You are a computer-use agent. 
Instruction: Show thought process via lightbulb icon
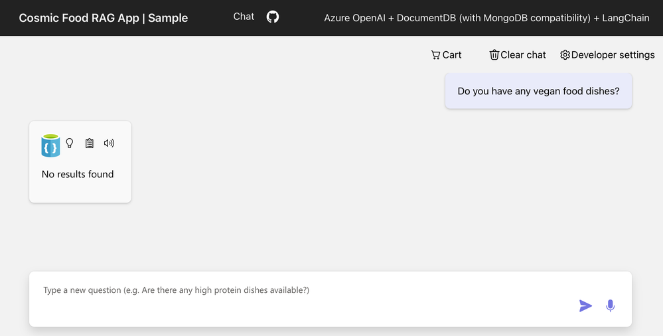tap(70, 143)
